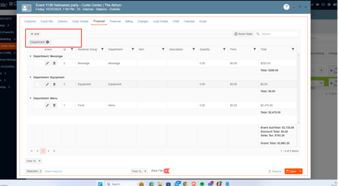Switch to the CRM tab
Screen dimensions: 338x186
[x=176, y=22]
